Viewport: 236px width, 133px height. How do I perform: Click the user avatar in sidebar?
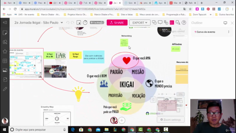(5, 121)
